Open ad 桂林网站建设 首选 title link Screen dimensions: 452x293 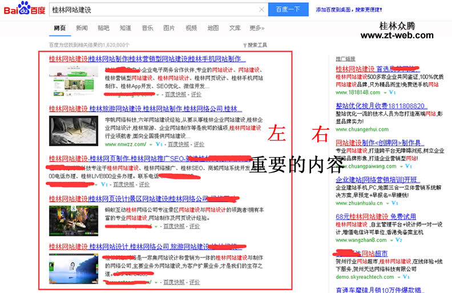378,69
